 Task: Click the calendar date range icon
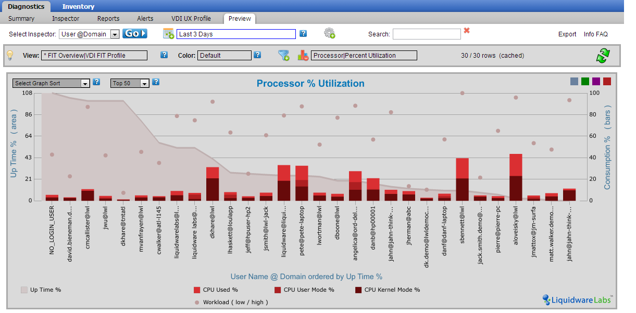pyautogui.click(x=169, y=34)
